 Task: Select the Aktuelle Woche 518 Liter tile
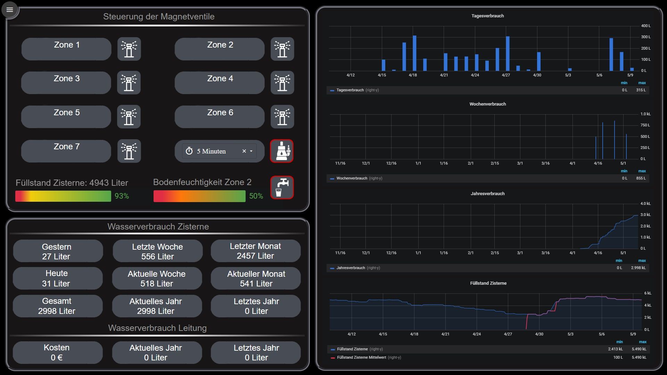pos(157,278)
